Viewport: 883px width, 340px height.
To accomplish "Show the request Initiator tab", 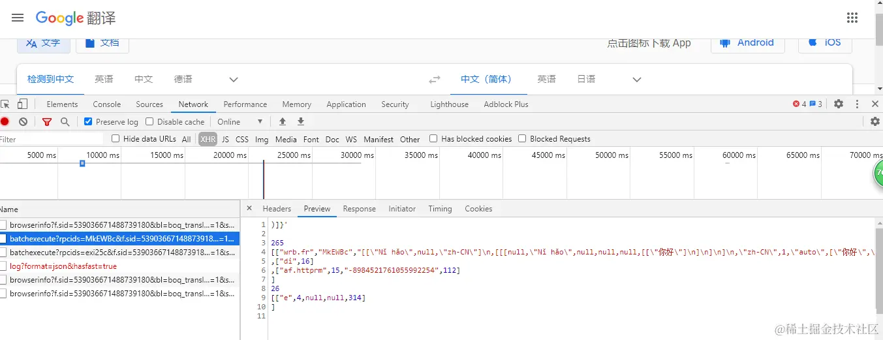I will [402, 209].
